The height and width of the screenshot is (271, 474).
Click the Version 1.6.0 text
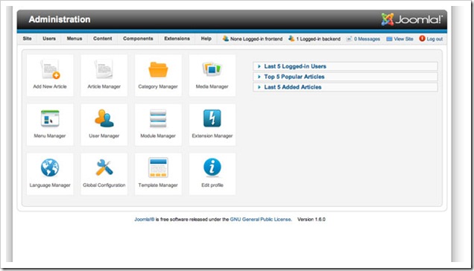[x=312, y=220]
